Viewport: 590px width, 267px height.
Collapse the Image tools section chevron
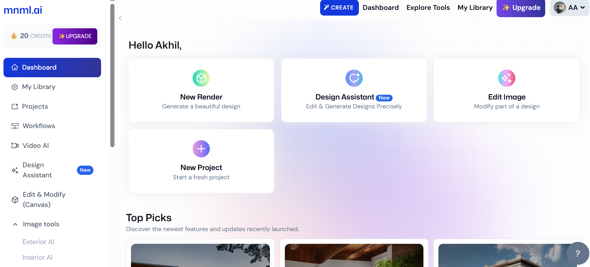[15, 224]
